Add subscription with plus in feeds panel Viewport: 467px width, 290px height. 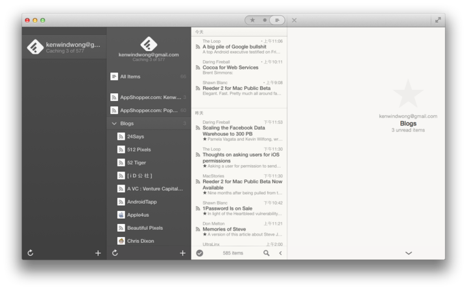[182, 253]
